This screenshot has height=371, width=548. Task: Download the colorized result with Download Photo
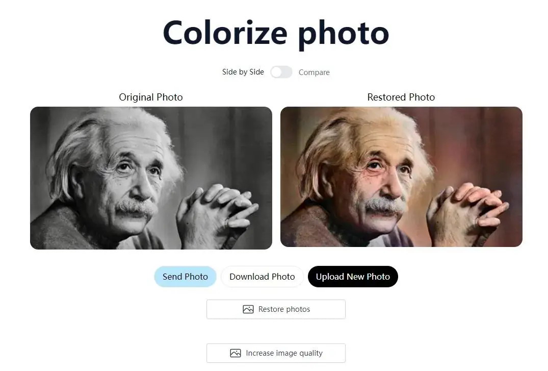coord(262,277)
